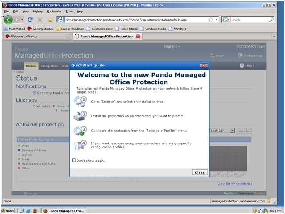Open the Tools menu

tap(69, 11)
